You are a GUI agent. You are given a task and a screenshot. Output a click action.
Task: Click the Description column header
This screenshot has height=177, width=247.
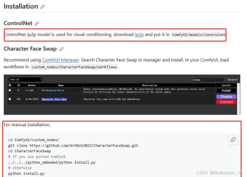click(150, 85)
